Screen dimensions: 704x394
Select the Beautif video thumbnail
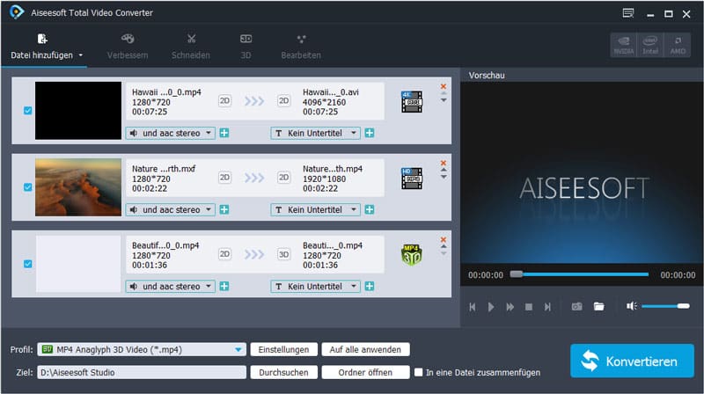[78, 264]
